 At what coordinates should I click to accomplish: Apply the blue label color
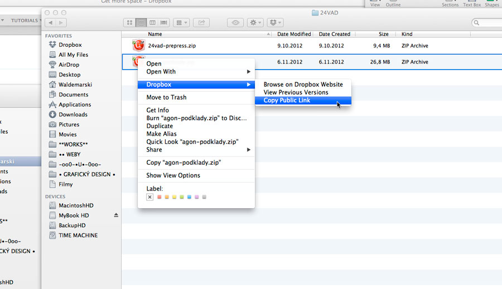click(x=189, y=197)
